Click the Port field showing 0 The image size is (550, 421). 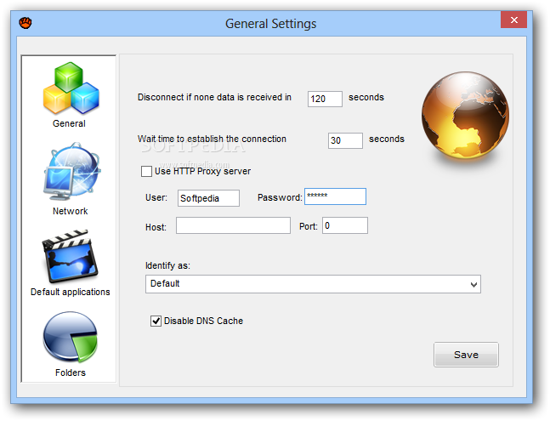pyautogui.click(x=345, y=225)
